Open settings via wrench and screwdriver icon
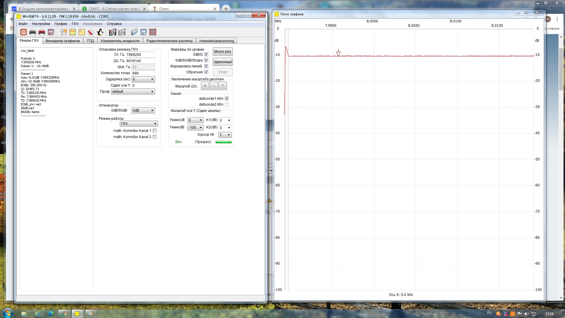The width and height of the screenshot is (565, 318). pos(64,32)
